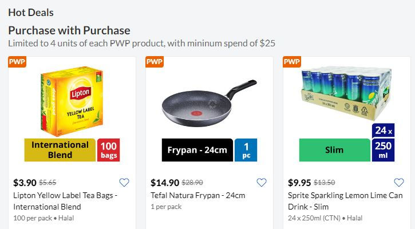This screenshot has height=229, width=415.
Task: Add Sprite Sparkling Lemon Lime to wishlist
Action: (399, 183)
